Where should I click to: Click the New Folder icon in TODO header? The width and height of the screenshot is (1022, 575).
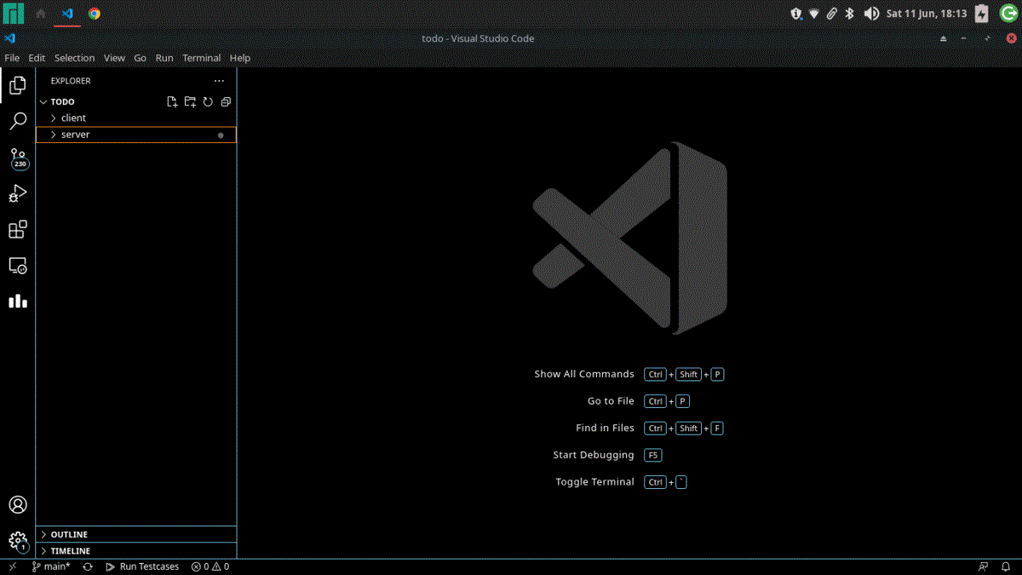point(190,101)
